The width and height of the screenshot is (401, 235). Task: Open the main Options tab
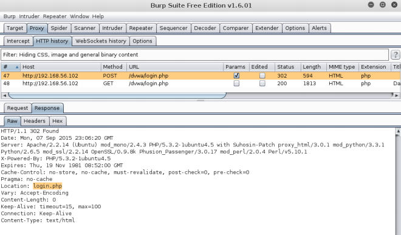(x=295, y=28)
